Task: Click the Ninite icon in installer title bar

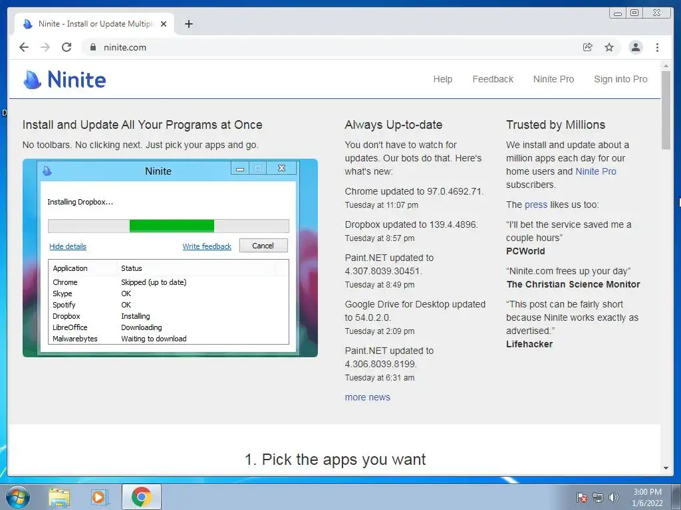Action: (x=47, y=171)
